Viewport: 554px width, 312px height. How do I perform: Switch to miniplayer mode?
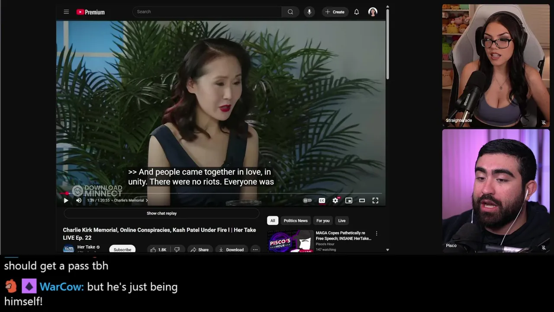(348, 200)
